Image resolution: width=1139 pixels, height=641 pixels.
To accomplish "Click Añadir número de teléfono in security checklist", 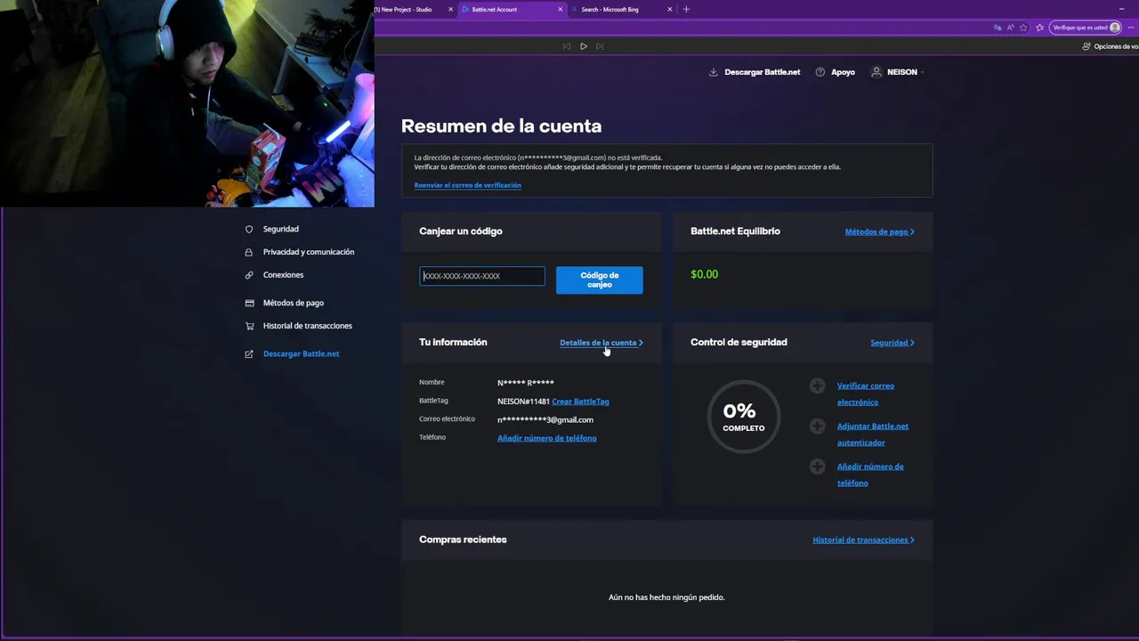I will click(870, 475).
